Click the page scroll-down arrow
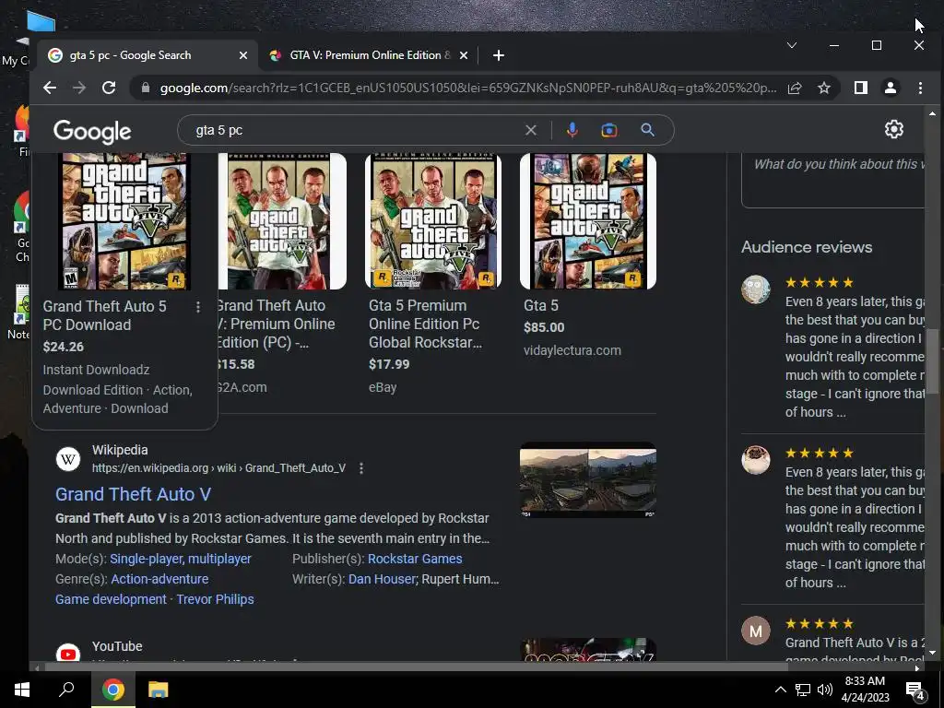 (x=932, y=653)
